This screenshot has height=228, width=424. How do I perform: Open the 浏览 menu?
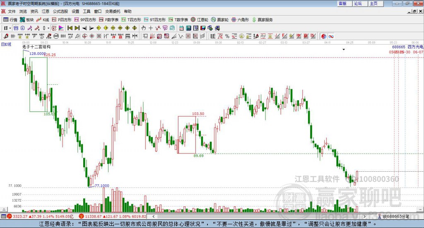tap(23, 11)
